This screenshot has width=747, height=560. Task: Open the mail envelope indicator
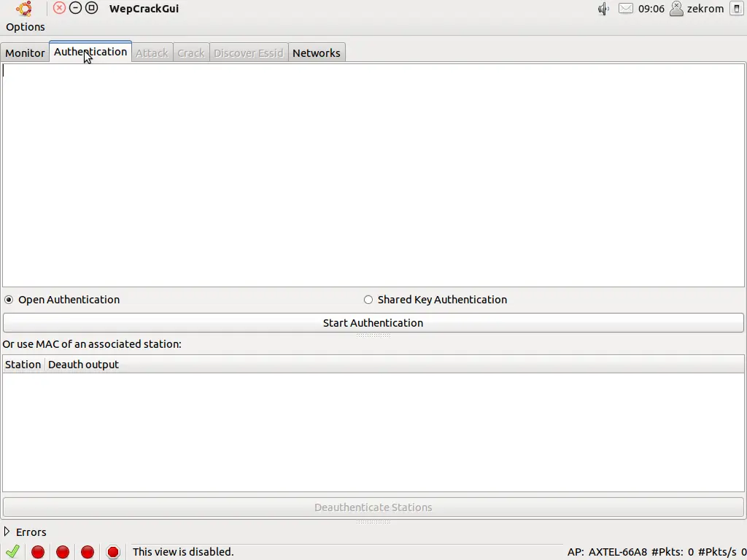click(625, 9)
